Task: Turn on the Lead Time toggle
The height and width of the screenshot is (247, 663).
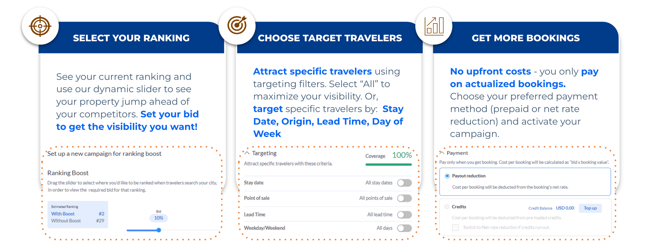Action: point(404,215)
